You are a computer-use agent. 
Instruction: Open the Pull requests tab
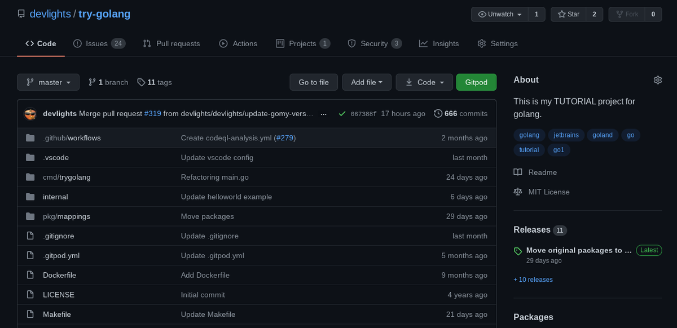(x=172, y=43)
